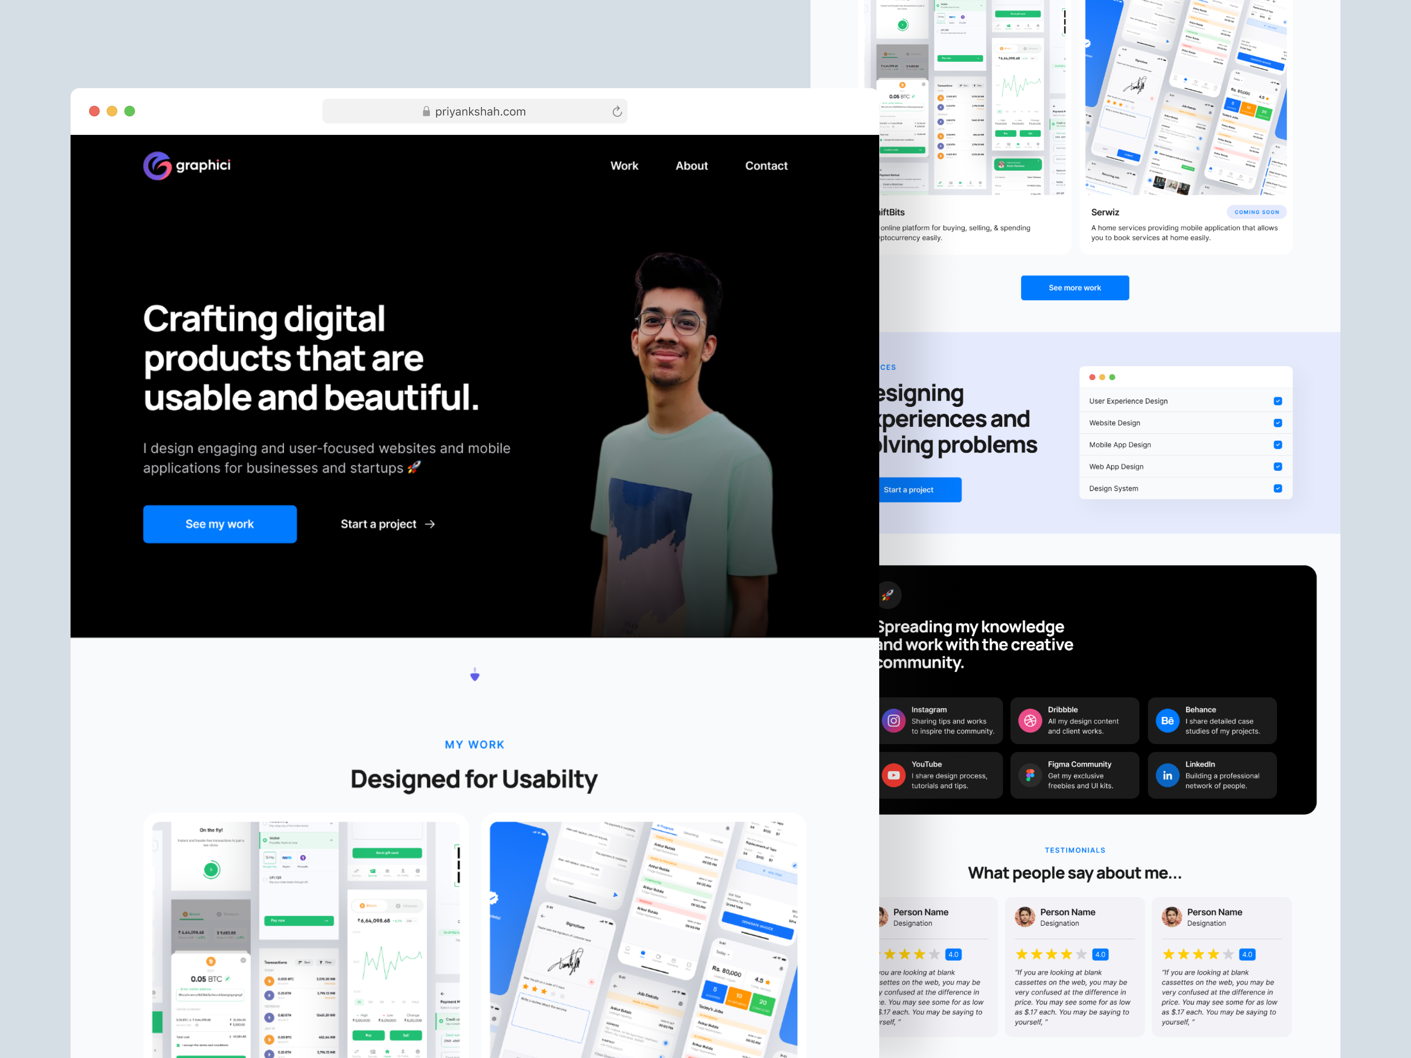Click the Figma Community icon

pos(1030,775)
